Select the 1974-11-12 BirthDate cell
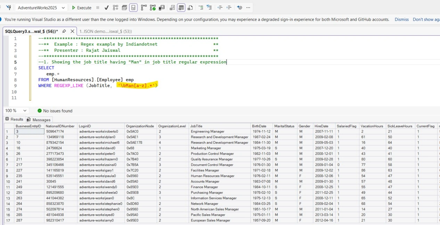 tap(261, 132)
